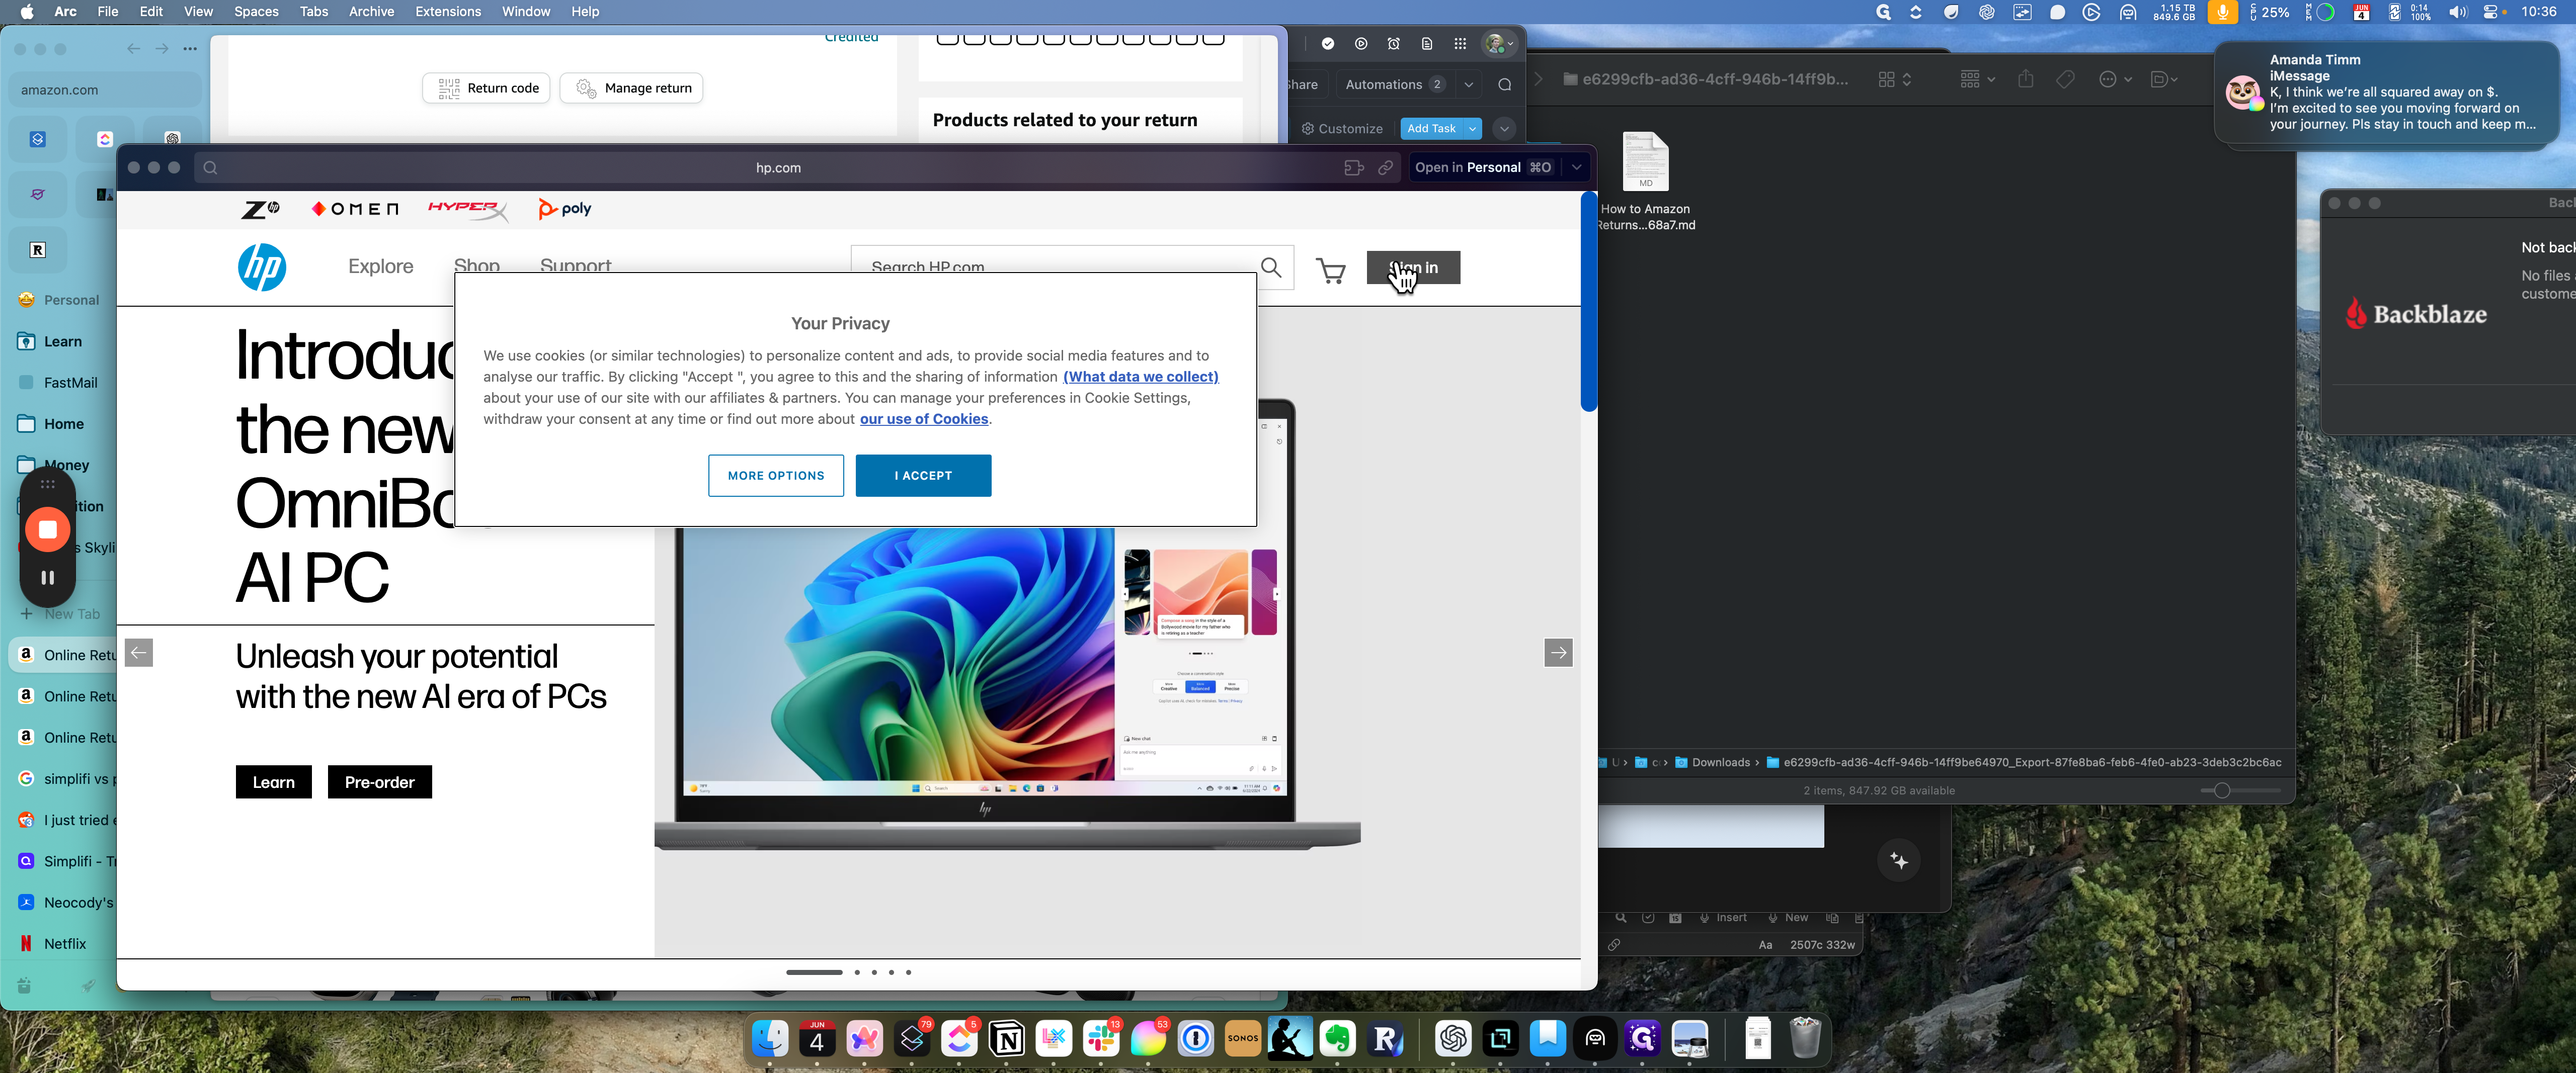The image size is (2576, 1073).
Task: Open the Arc File menu
Action: pos(107,12)
